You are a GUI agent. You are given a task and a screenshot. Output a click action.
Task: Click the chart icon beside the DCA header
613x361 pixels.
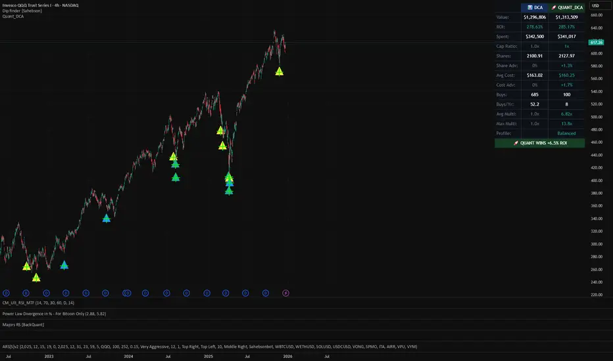pos(530,7)
